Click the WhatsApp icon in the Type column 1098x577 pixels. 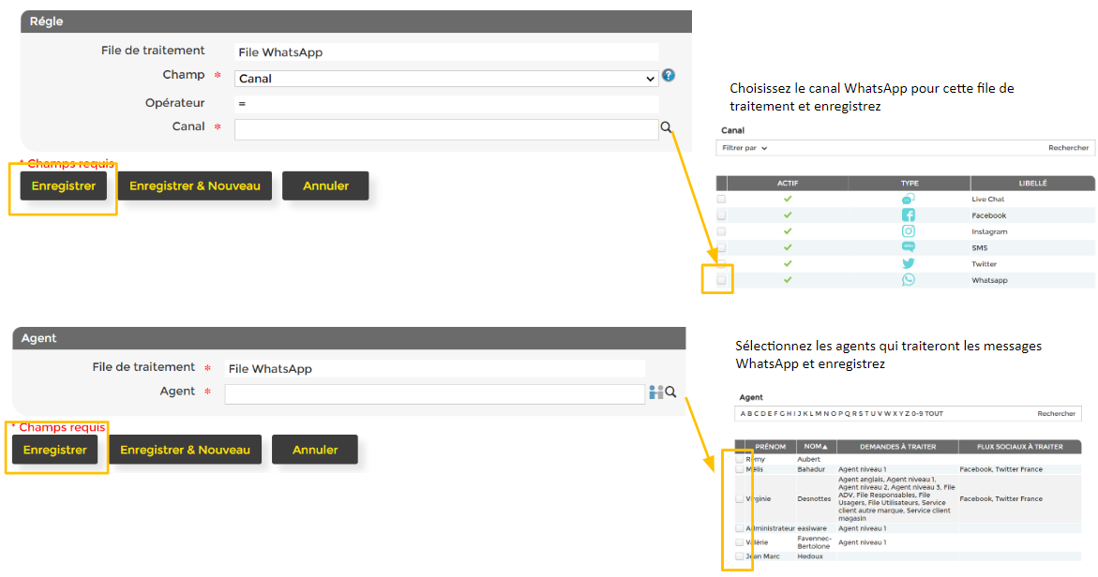click(908, 280)
